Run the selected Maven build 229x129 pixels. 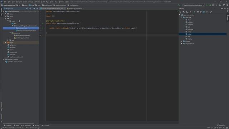tap(194, 12)
